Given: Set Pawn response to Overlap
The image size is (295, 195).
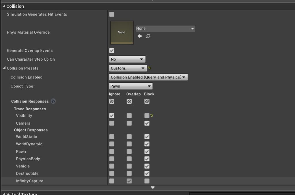Looking at the screenshot, I should point(129,152).
